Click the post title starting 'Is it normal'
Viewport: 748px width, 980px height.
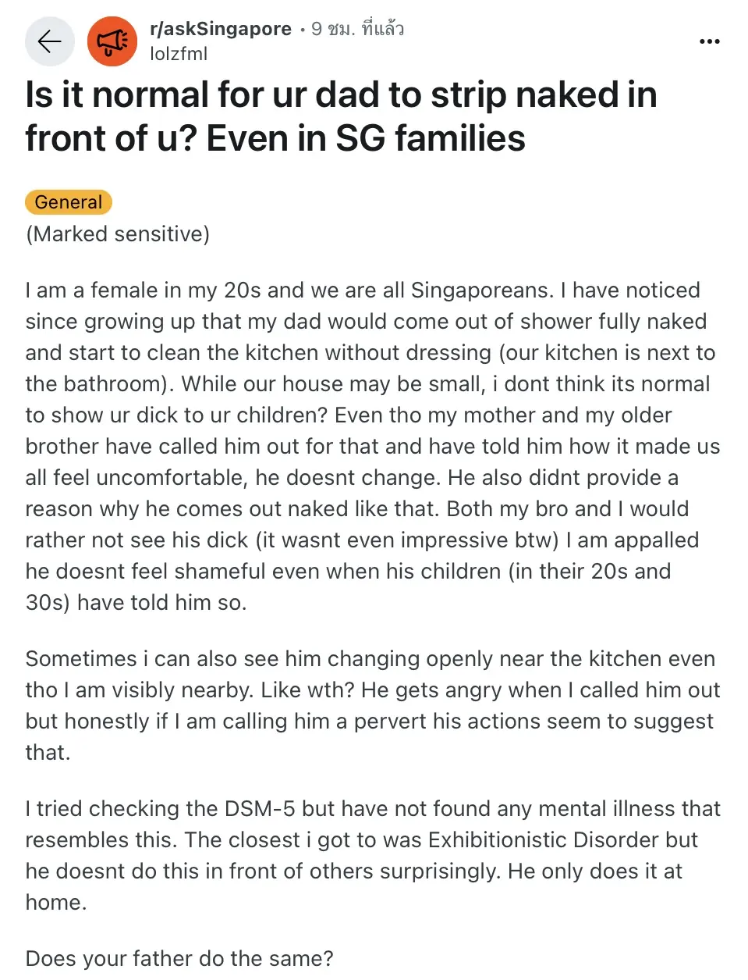[342, 116]
